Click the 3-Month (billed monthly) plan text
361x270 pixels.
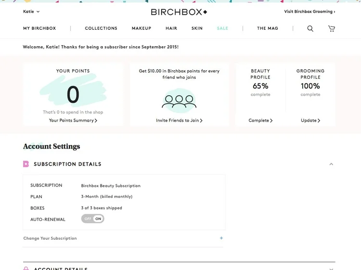click(107, 196)
